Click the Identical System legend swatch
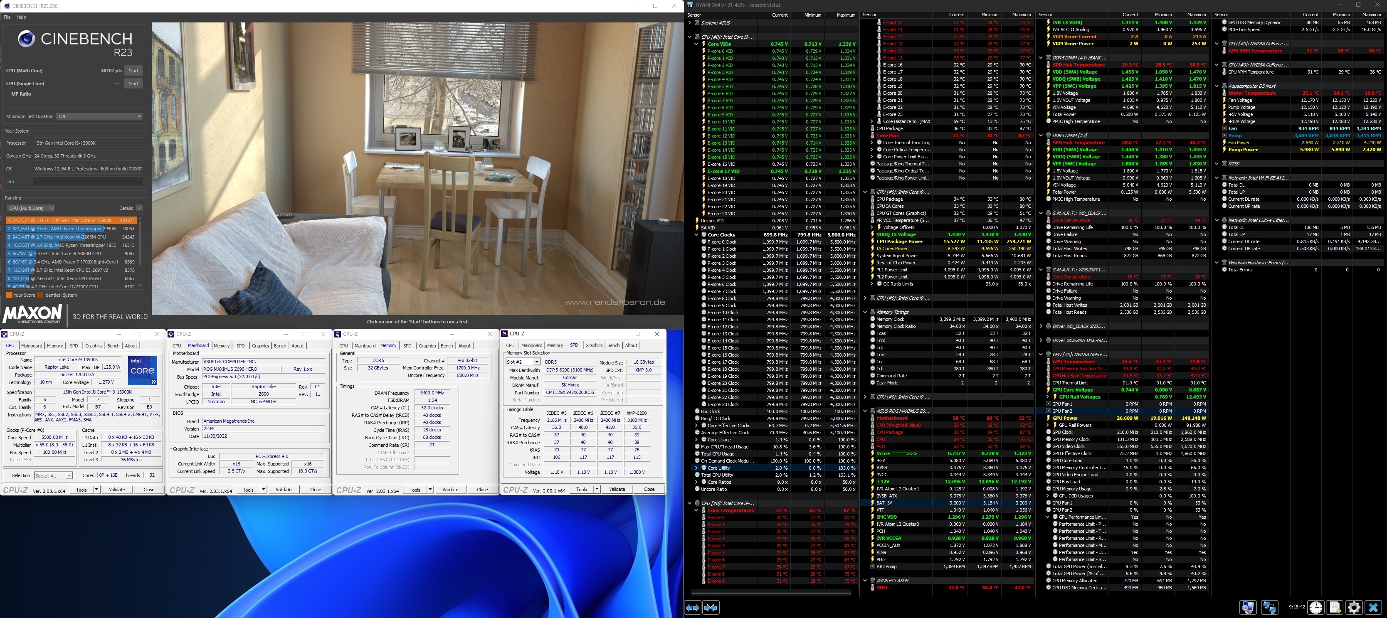The height and width of the screenshot is (618, 1387). (40, 295)
